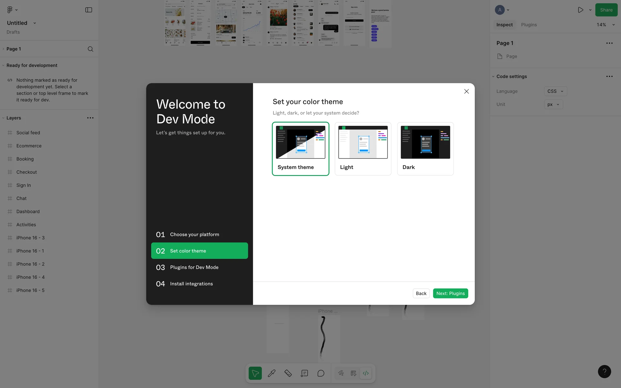
Task: Choose the Light theme option
Action: pos(363,149)
